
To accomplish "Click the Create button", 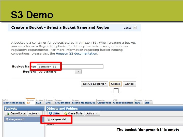I will 116,84.
